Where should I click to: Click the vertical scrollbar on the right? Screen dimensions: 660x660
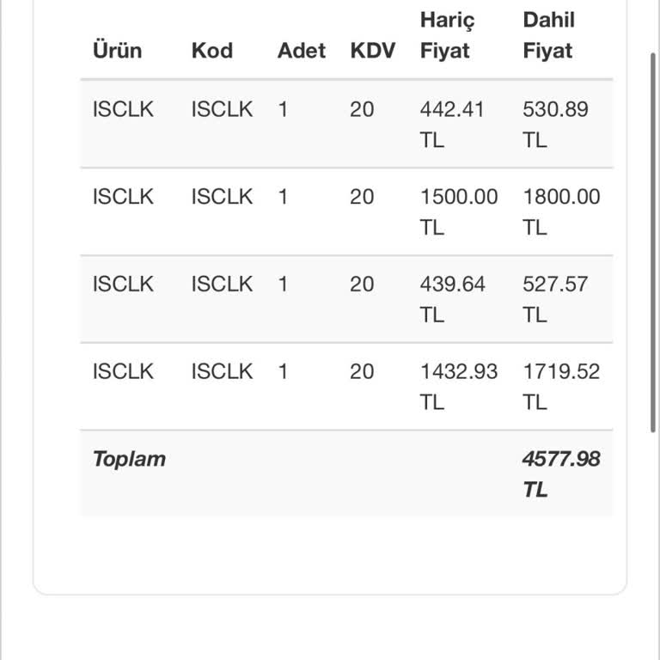(654, 241)
